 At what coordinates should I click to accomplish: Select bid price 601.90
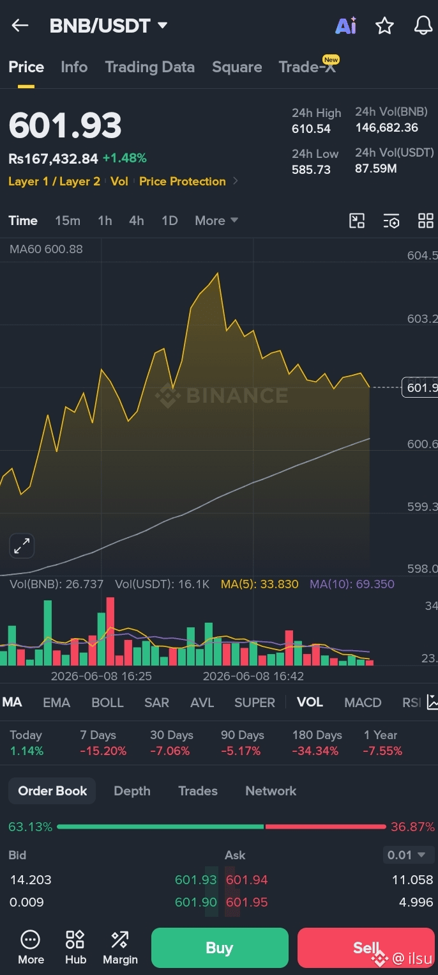point(196,902)
